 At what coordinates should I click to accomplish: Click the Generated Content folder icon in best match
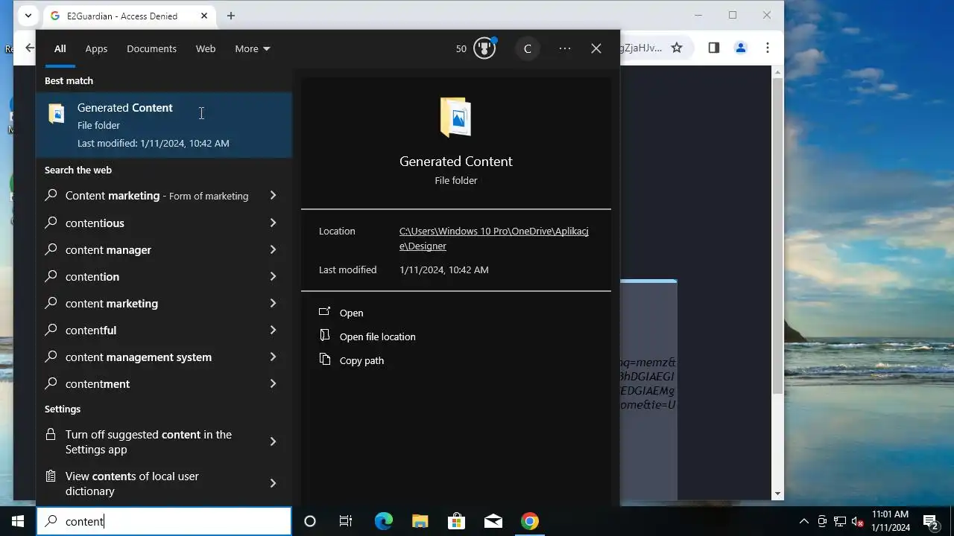click(x=57, y=113)
